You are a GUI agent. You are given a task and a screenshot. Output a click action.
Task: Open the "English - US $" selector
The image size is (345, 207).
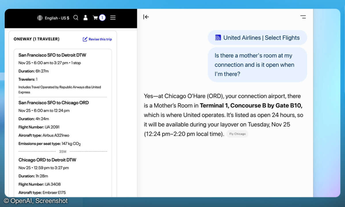pos(57,18)
